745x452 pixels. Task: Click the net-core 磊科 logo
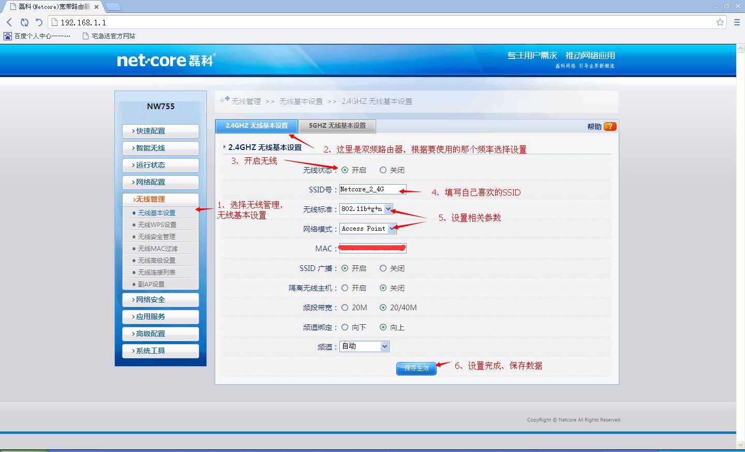[x=165, y=60]
